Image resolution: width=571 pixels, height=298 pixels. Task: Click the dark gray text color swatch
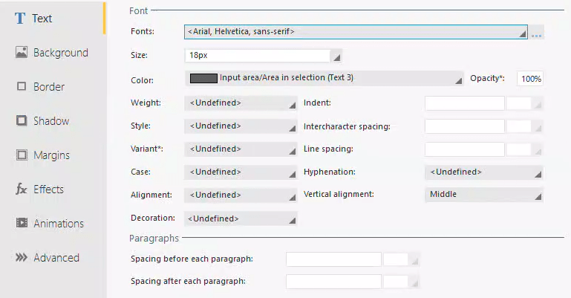point(203,78)
